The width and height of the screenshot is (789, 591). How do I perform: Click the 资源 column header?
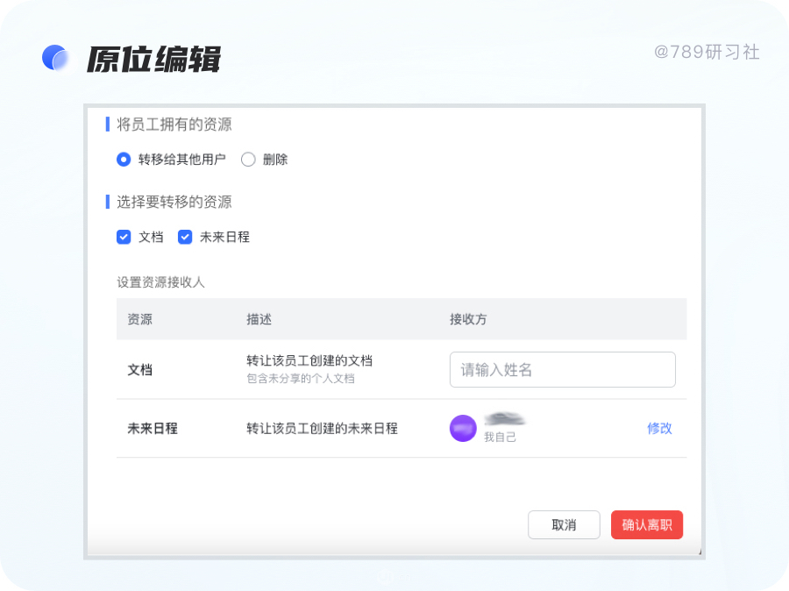click(x=140, y=319)
